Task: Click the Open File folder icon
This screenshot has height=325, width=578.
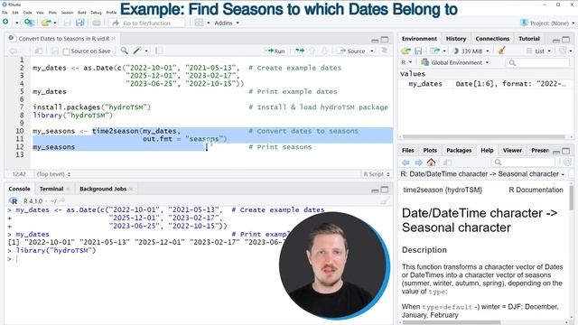Action: pos(46,23)
